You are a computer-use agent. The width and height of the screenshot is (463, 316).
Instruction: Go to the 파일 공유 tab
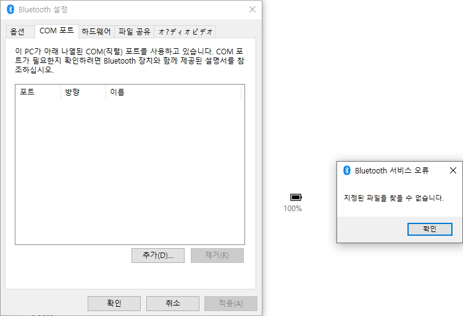pos(135,31)
